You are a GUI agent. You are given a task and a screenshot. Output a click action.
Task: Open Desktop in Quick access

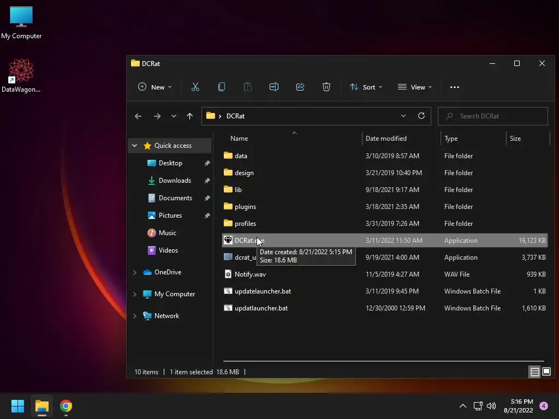[170, 163]
